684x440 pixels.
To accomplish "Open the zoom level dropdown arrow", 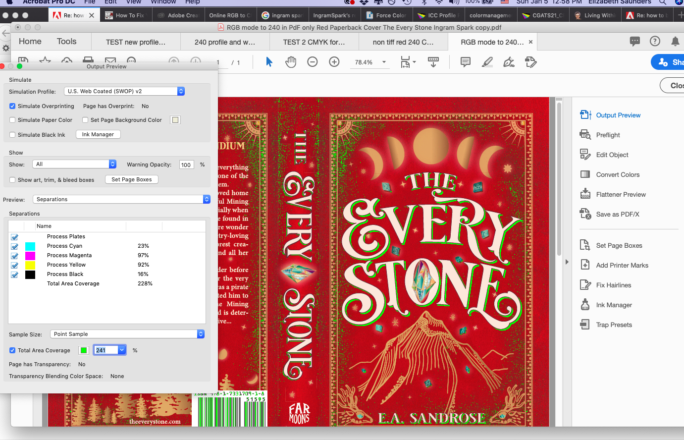I will [x=384, y=62].
